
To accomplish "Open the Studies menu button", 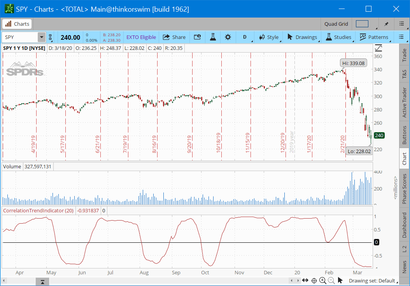I will coord(338,37).
